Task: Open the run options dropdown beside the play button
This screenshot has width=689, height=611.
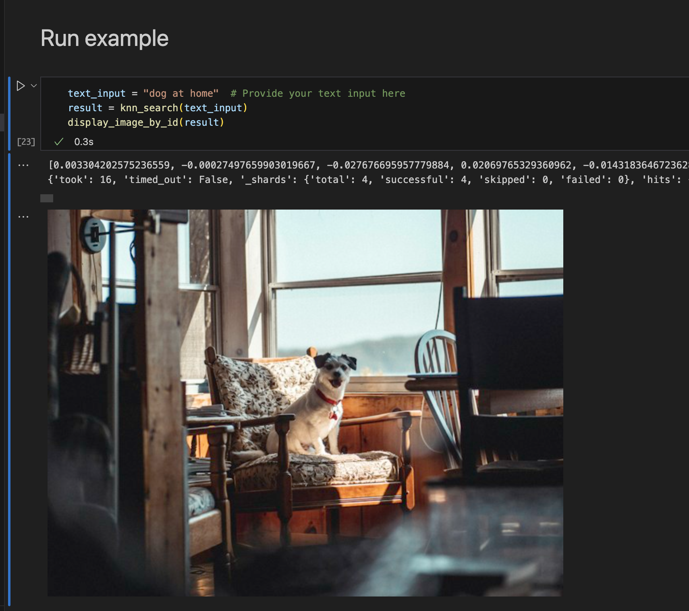Action: click(33, 85)
